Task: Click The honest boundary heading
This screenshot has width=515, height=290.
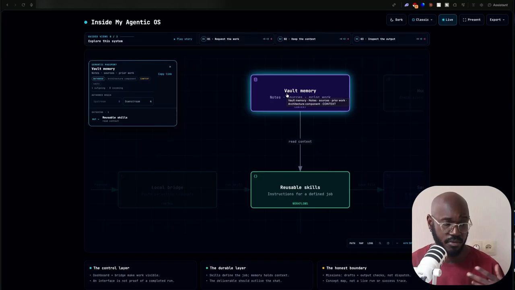Action: pyautogui.click(x=346, y=268)
